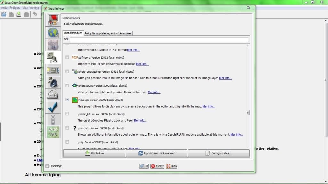Open the Verktyg menu
The height and width of the screenshot is (184, 328).
[x=34, y=8]
